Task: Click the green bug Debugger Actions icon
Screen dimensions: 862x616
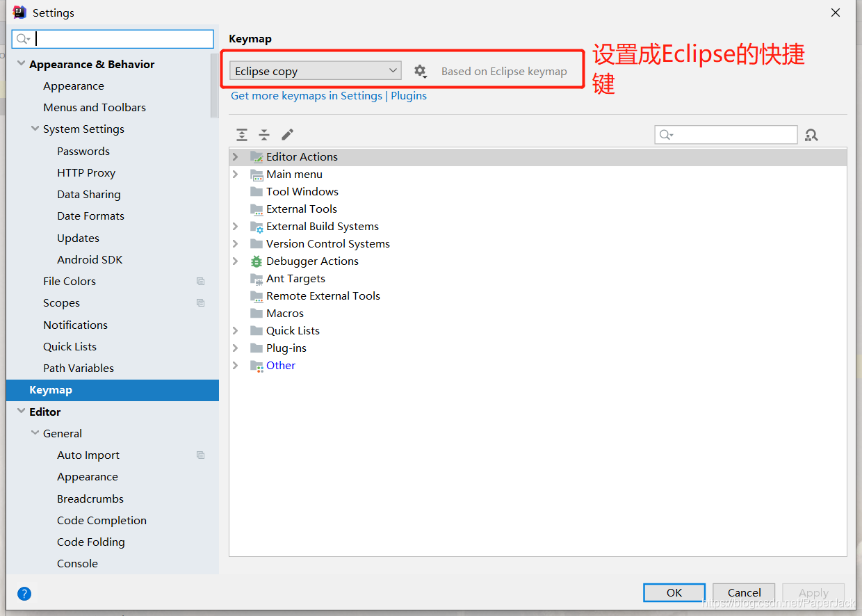Action: (x=257, y=261)
